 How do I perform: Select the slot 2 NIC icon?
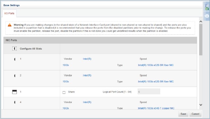point(14,76)
